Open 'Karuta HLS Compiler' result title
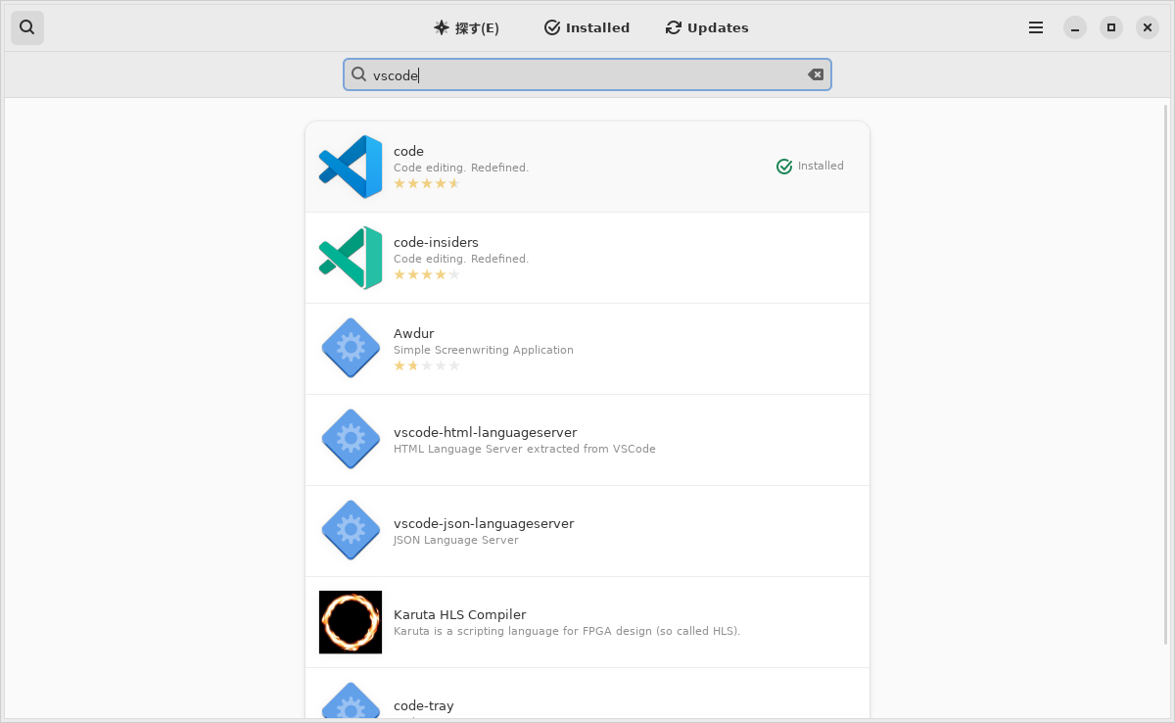This screenshot has height=723, width=1175. (x=459, y=614)
